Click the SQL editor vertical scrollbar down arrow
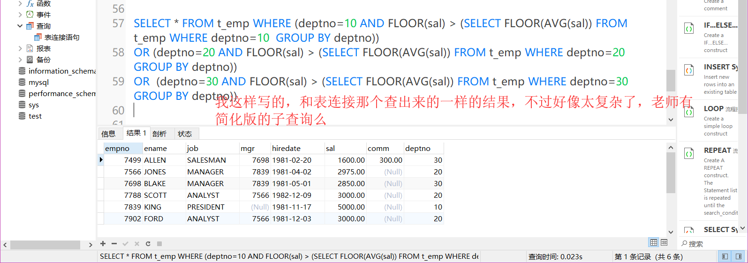 671,120
